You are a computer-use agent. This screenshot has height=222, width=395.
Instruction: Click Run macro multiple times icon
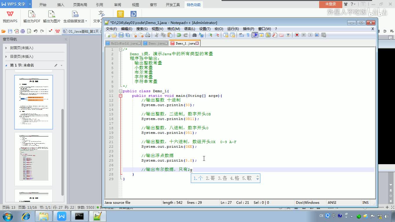click(x=317, y=35)
